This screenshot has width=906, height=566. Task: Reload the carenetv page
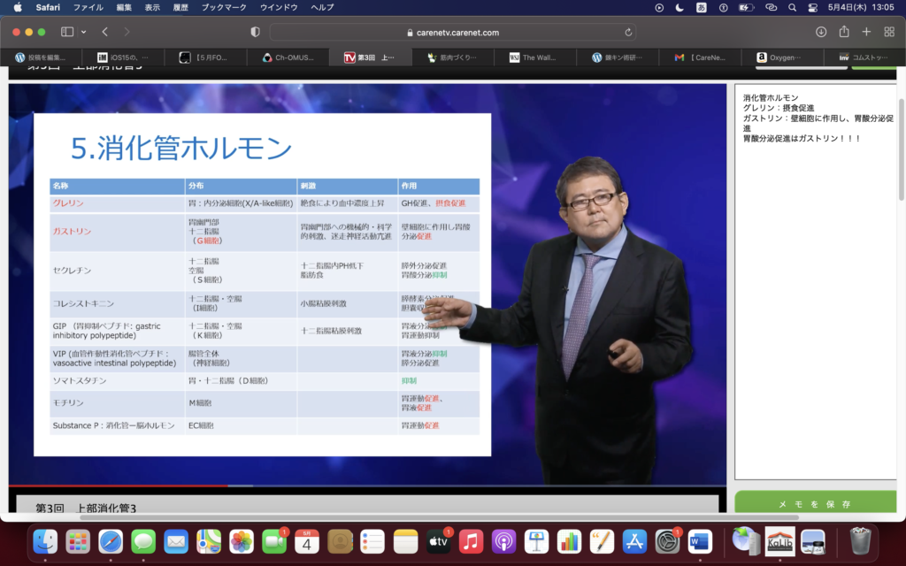[628, 32]
